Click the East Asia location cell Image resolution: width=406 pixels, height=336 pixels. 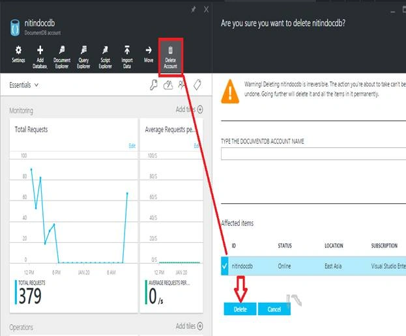(x=333, y=266)
